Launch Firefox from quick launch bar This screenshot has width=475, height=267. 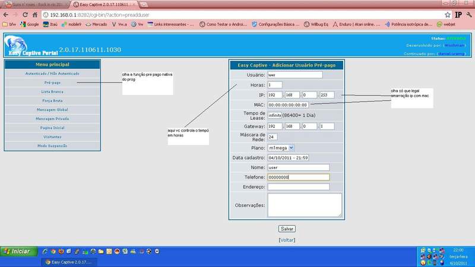(x=61, y=251)
